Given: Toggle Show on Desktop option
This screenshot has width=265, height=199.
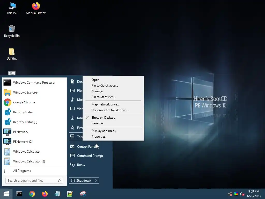Looking at the screenshot, I should 113,118.
